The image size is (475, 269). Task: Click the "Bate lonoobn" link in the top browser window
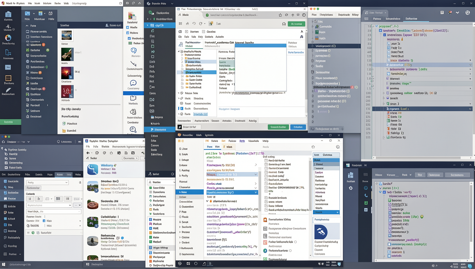click(x=296, y=52)
